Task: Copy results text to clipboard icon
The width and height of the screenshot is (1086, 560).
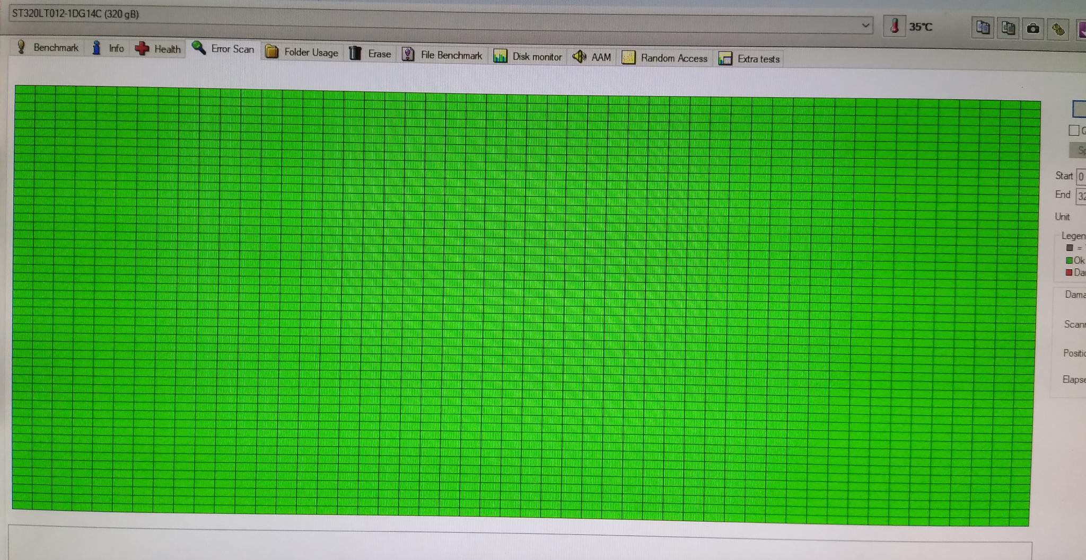Action: [983, 28]
